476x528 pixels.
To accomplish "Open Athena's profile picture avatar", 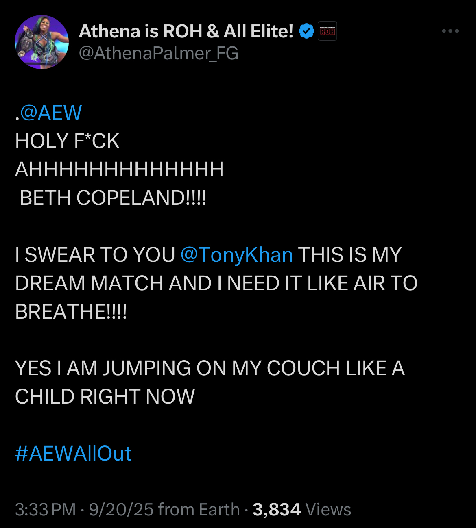I will (x=41, y=42).
